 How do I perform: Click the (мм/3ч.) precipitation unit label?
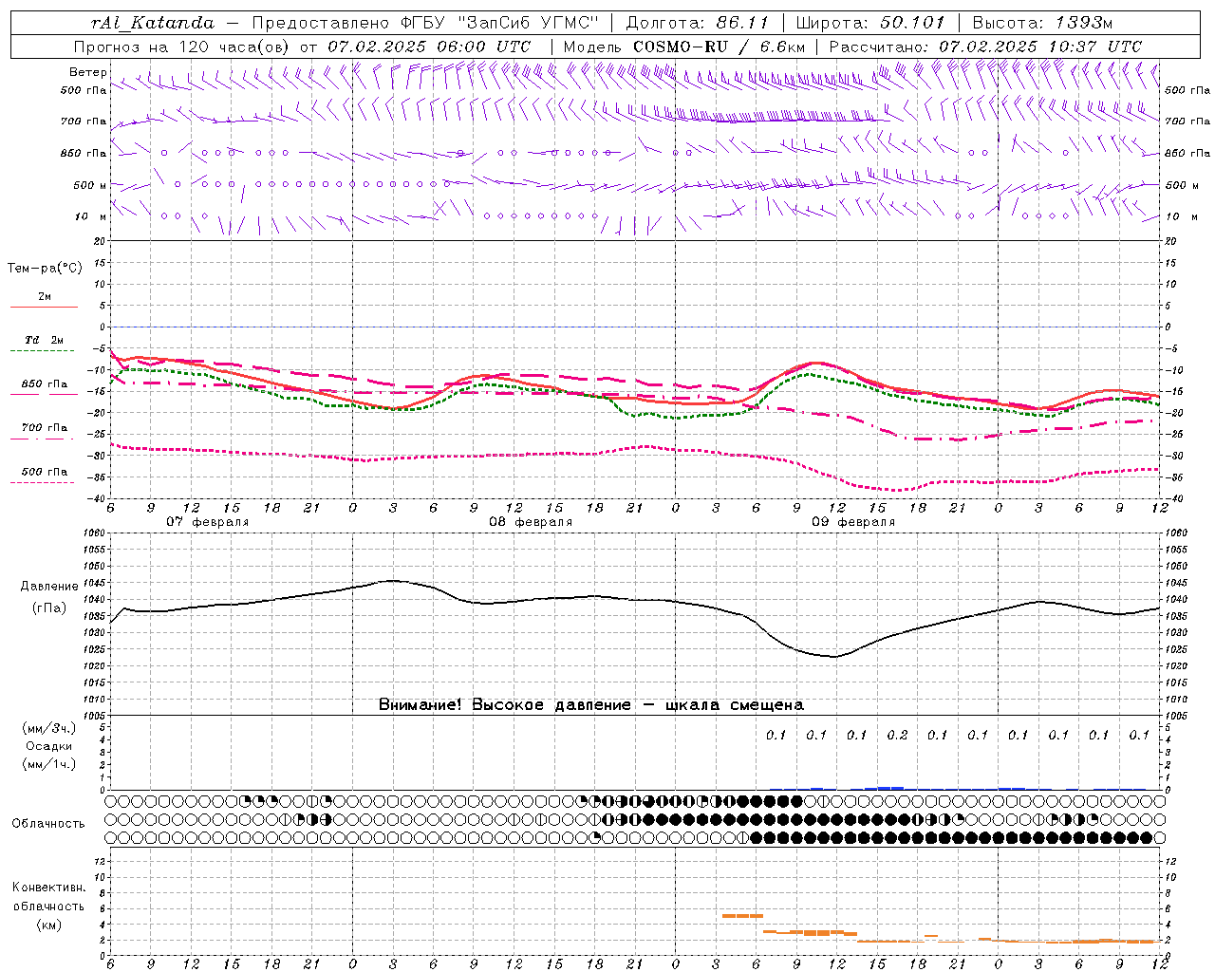tap(49, 728)
